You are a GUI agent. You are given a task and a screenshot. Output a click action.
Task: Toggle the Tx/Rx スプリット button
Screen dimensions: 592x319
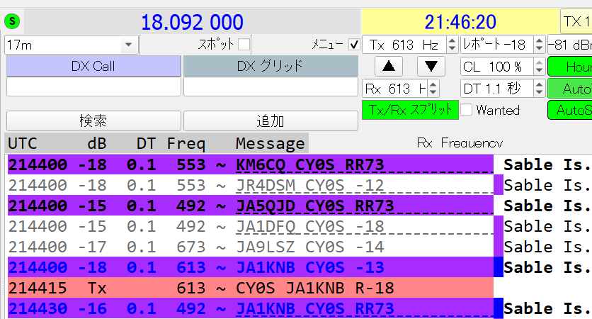coord(411,110)
